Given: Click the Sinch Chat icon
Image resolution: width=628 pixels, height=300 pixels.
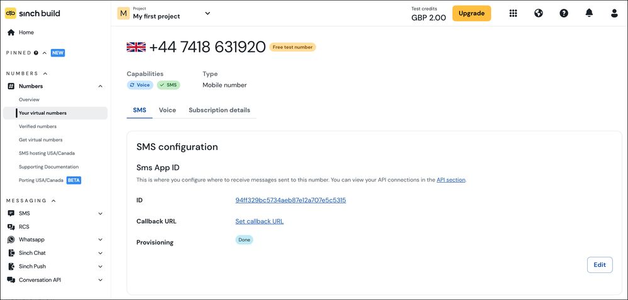Looking at the screenshot, I should point(11,253).
